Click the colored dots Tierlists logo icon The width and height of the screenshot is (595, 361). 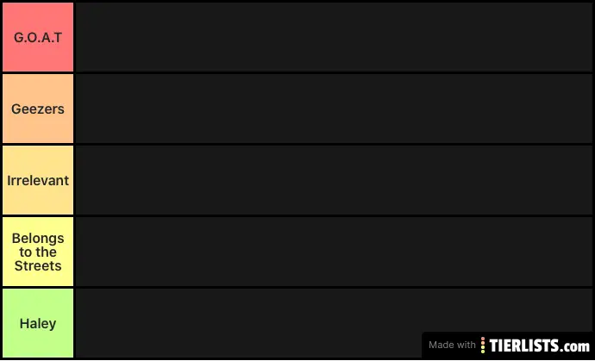click(x=483, y=345)
